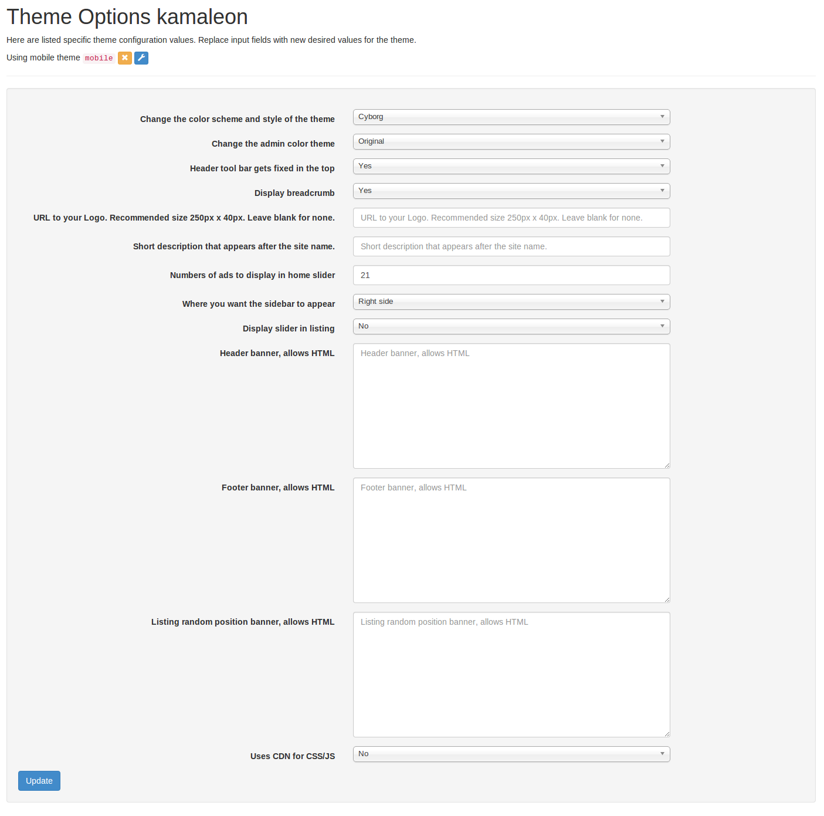Click the mobile theme name label
Screen dimensions: 824x816
(x=99, y=58)
